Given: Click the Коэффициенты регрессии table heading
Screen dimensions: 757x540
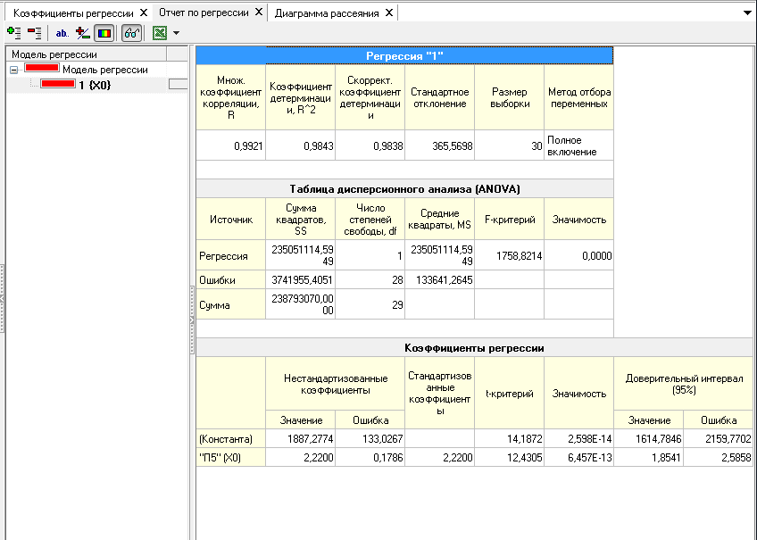Looking at the screenshot, I should (x=474, y=348).
